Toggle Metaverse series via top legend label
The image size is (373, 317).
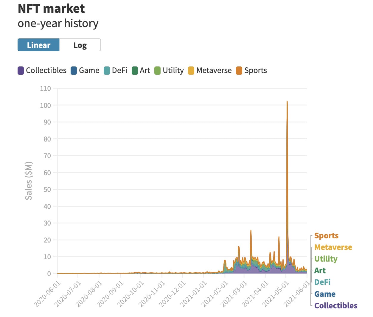[x=214, y=71]
